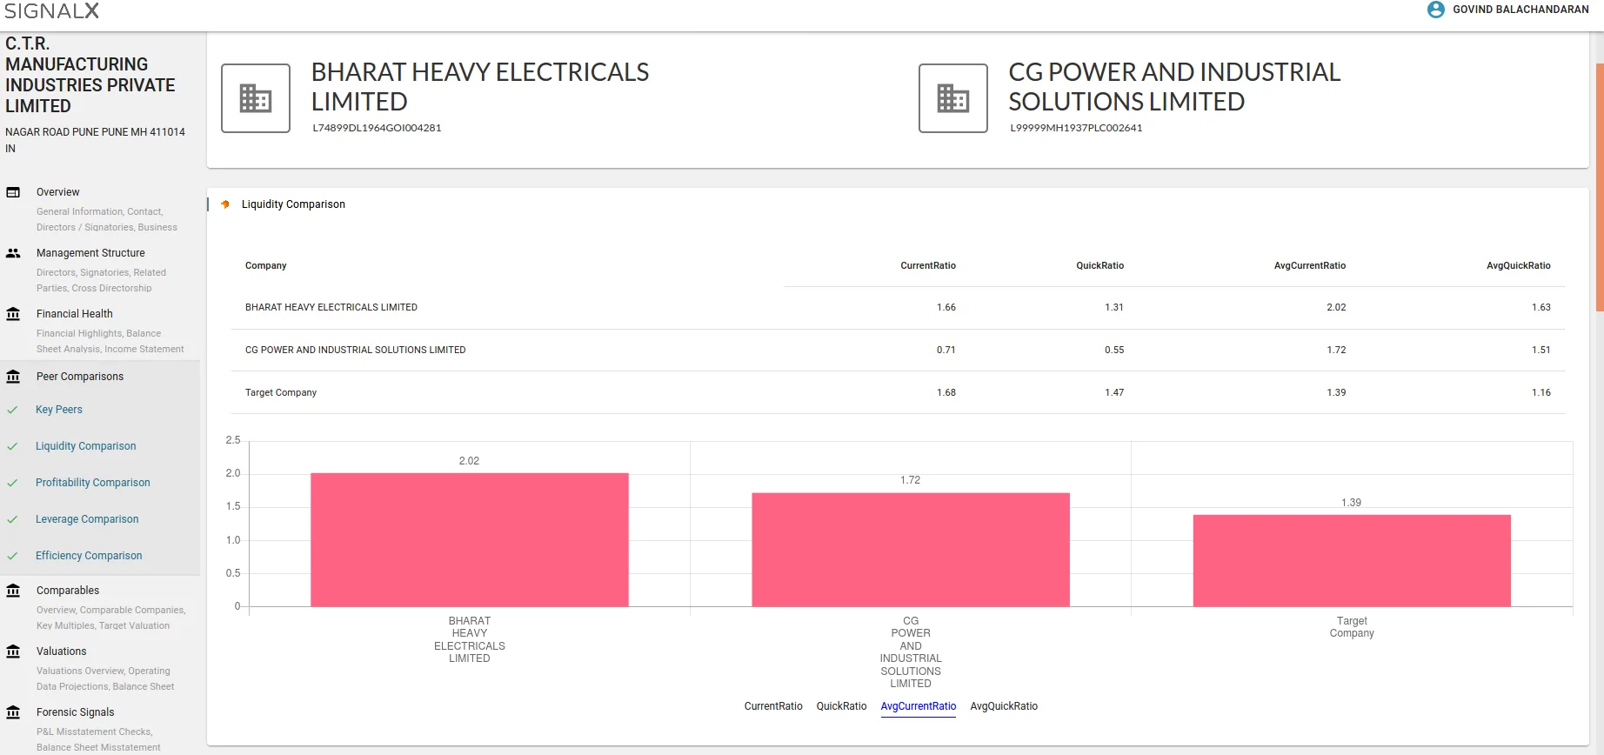Image resolution: width=1604 pixels, height=755 pixels.
Task: Go to Efficiency Comparison link
Action: (x=89, y=556)
